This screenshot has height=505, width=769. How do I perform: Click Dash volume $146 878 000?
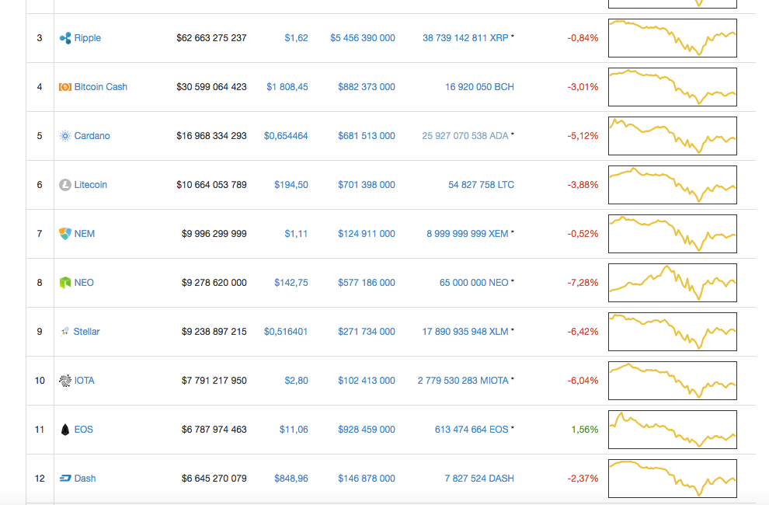pyautogui.click(x=367, y=479)
